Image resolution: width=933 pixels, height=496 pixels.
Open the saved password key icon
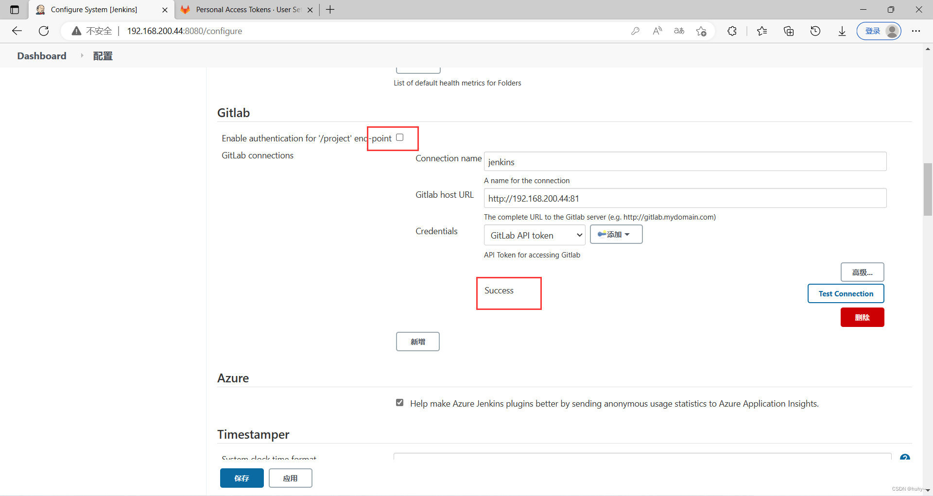[x=635, y=31]
